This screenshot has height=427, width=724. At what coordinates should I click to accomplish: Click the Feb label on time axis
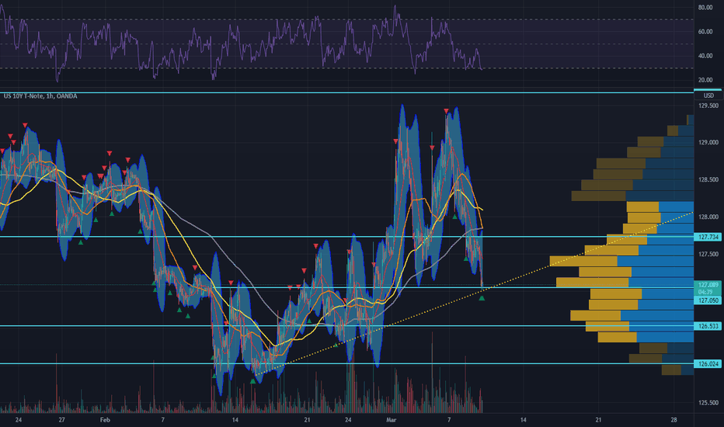coord(105,420)
